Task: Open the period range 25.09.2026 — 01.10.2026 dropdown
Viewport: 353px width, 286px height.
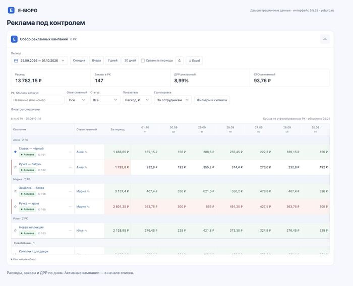Action: (39, 60)
